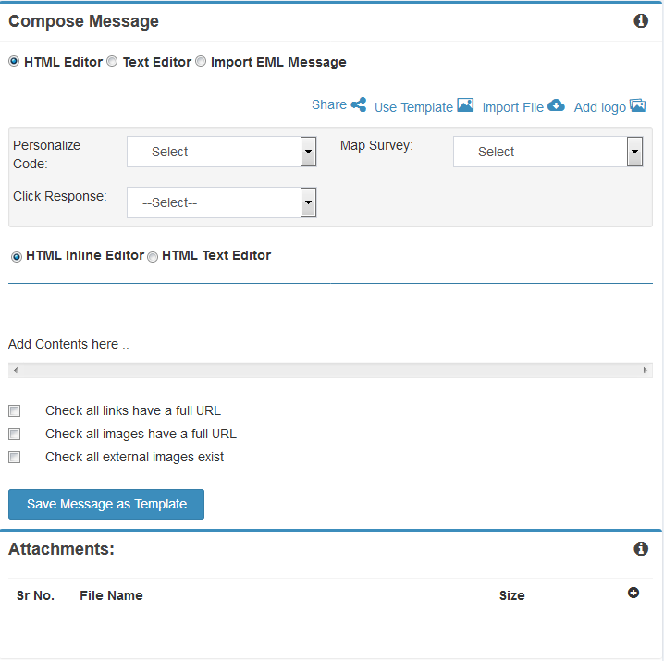Select the Text Editor radio option
Image resolution: width=664 pixels, height=661 pixels.
click(112, 62)
